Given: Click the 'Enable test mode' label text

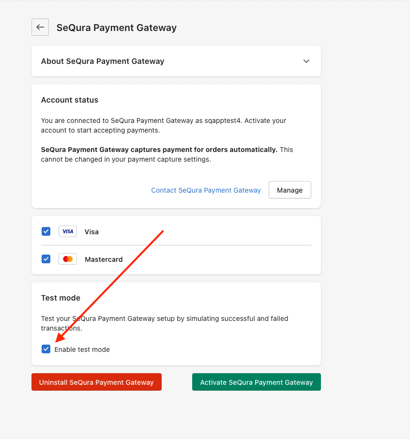Looking at the screenshot, I should (82, 349).
